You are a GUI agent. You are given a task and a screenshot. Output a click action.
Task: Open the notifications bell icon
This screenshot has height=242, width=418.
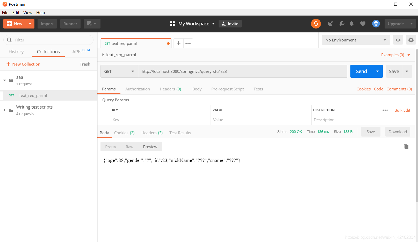click(x=351, y=24)
